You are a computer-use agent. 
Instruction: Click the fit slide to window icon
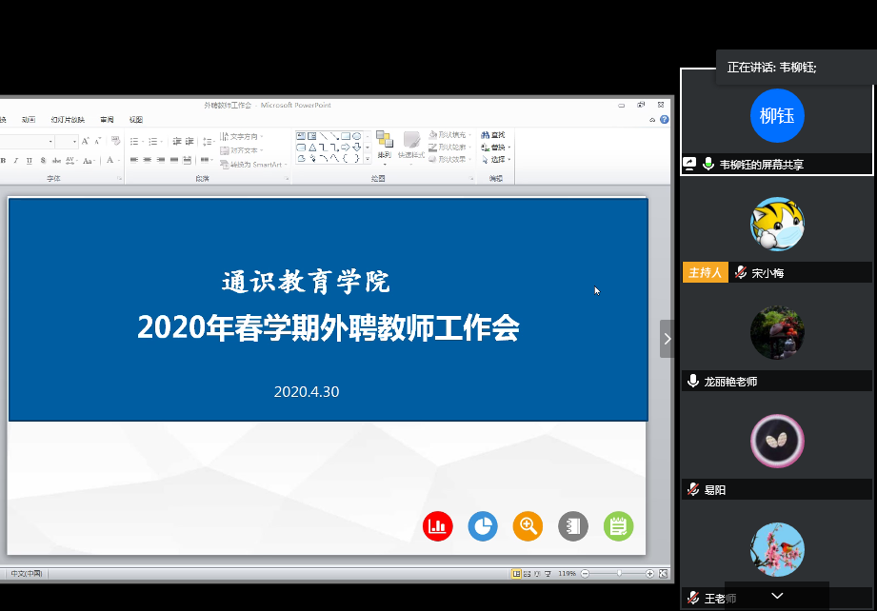coord(664,574)
